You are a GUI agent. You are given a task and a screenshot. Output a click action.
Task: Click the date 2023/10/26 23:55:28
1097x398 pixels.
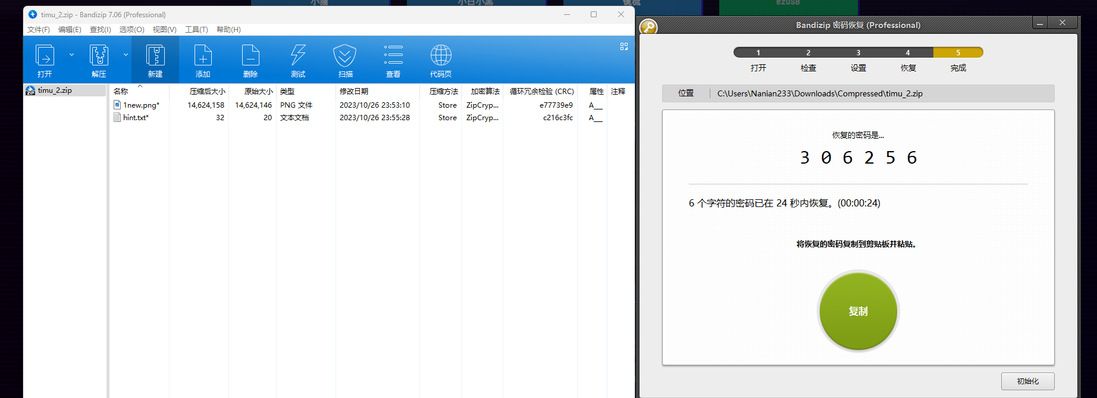click(375, 118)
